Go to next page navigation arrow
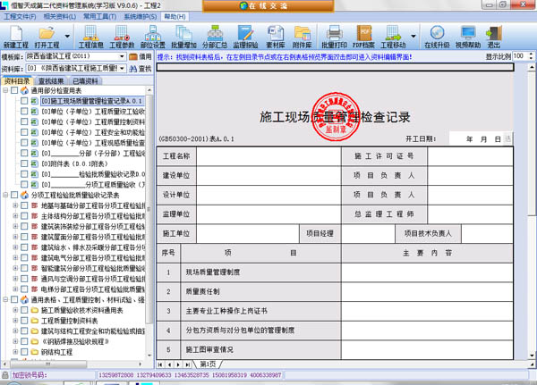This screenshot has width=537, height=385. pyautogui.click(x=178, y=364)
